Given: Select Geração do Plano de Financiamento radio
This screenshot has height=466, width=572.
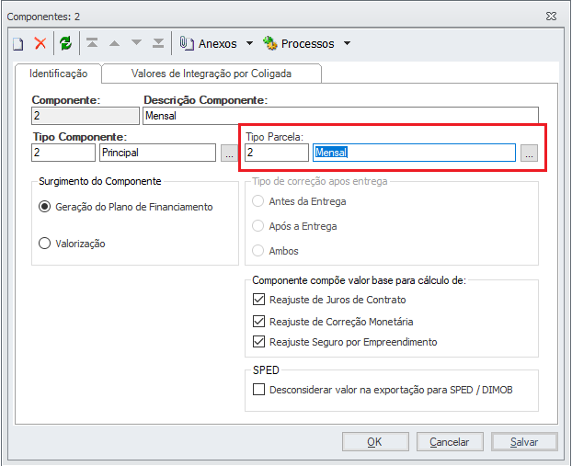Looking at the screenshot, I should pos(44,207).
